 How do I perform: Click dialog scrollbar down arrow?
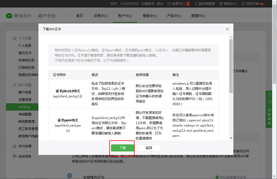point(231,138)
